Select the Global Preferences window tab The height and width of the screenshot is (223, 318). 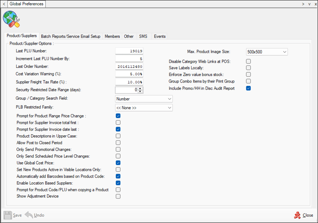click(x=27, y=4)
